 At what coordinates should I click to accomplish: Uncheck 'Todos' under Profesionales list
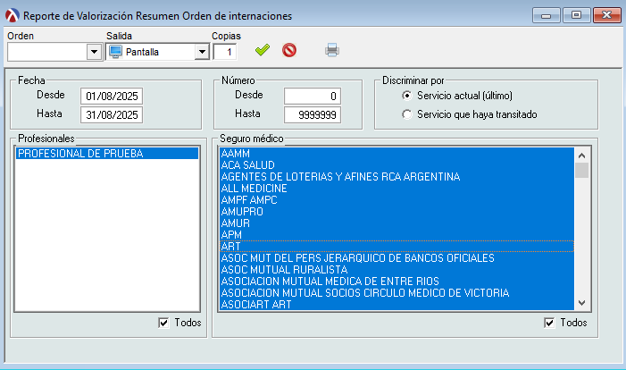coord(163,323)
